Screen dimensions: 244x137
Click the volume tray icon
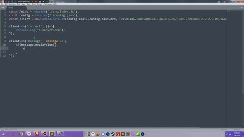coord(226,134)
